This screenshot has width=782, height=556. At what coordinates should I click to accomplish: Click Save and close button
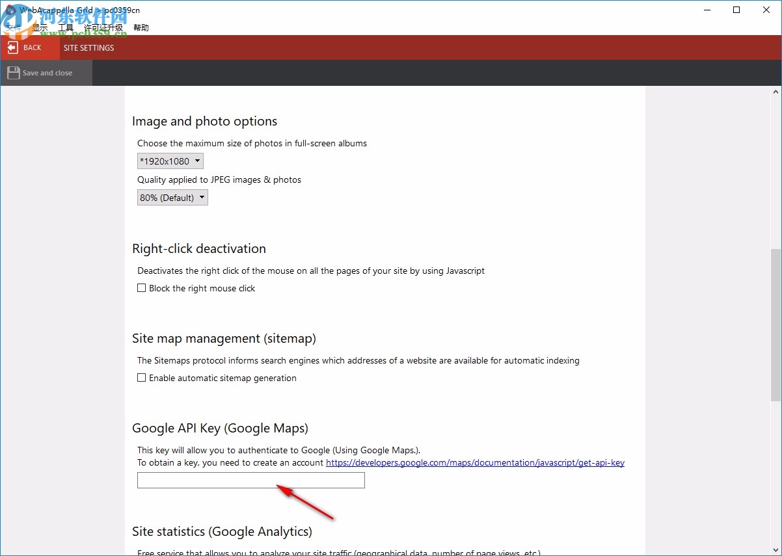[x=46, y=73]
